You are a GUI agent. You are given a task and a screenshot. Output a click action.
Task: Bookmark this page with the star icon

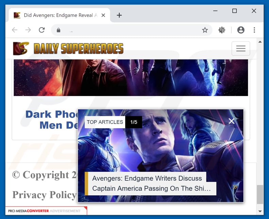(205, 30)
